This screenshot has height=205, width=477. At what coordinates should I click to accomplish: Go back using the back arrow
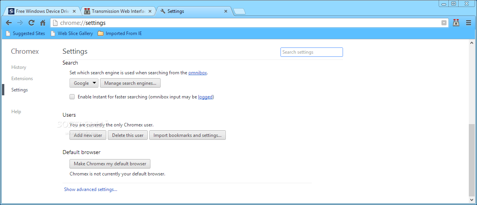point(9,23)
